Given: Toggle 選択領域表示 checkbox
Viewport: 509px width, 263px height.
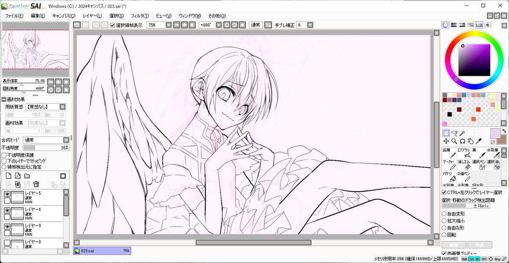Looking at the screenshot, I should pyautogui.click(x=112, y=25).
